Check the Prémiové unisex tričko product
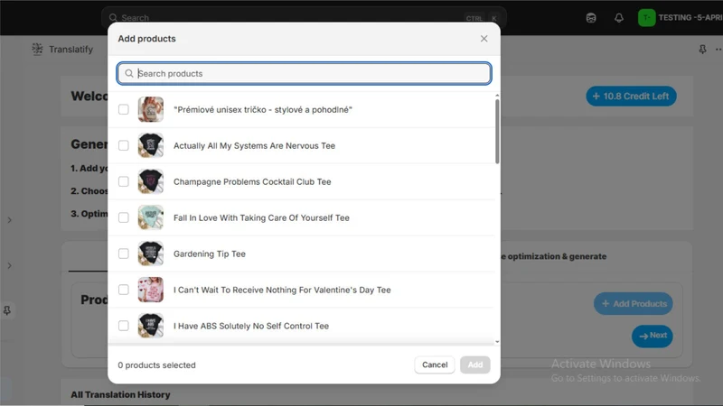This screenshot has height=406, width=723. 124,109
